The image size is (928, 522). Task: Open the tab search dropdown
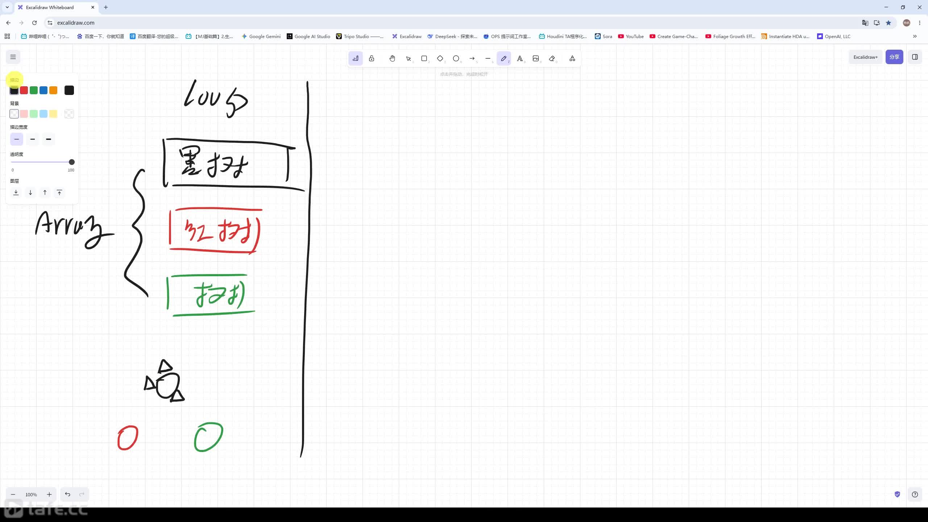pos(7,7)
